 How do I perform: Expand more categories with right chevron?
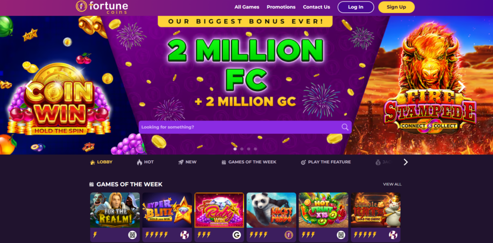(405, 162)
